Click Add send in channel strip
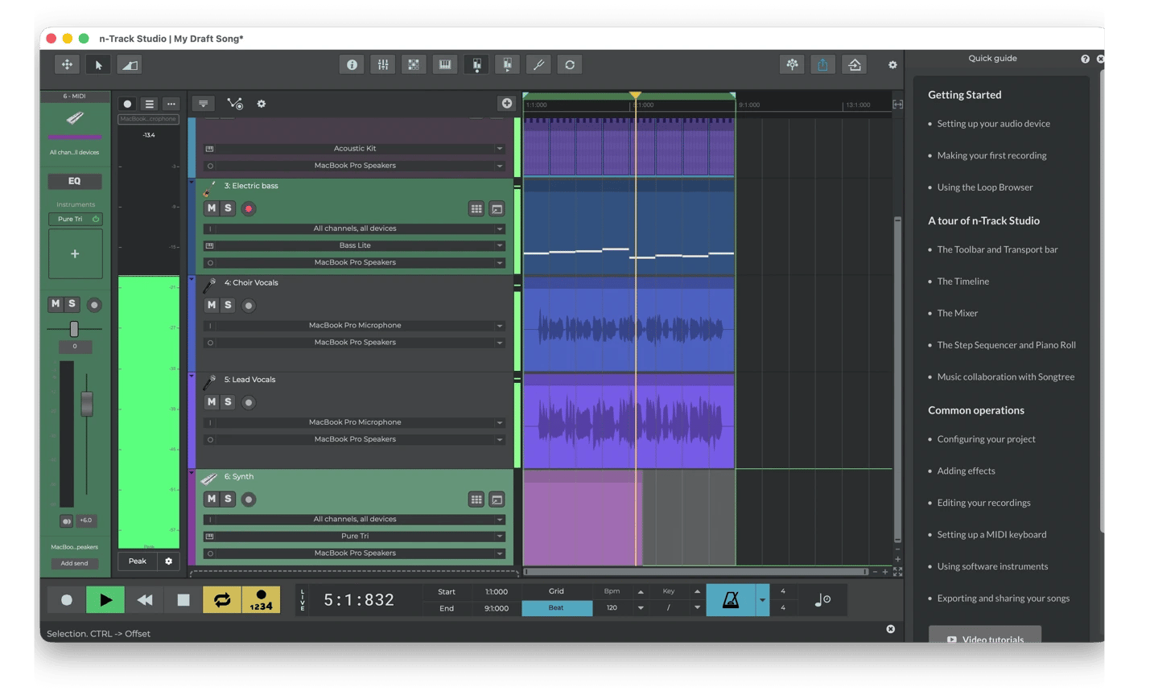 (x=75, y=563)
